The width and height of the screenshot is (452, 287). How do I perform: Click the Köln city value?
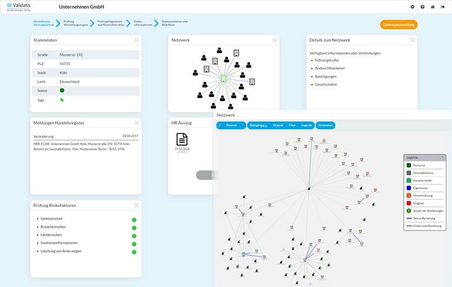(x=63, y=72)
